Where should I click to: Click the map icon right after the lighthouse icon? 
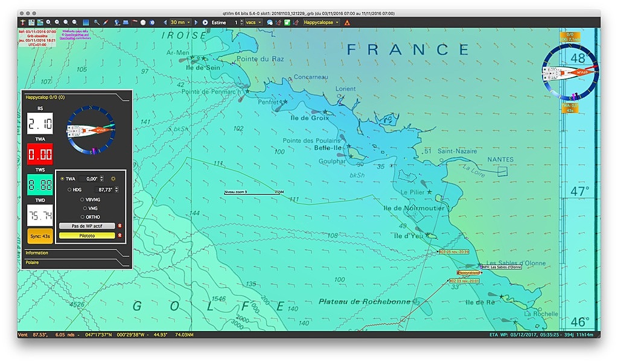(31, 22)
